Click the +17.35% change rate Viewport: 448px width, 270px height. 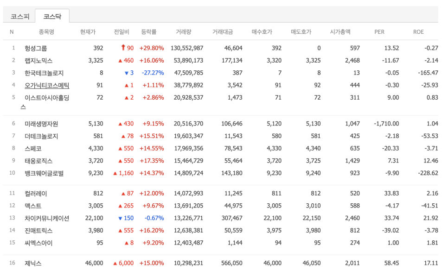pos(152,161)
